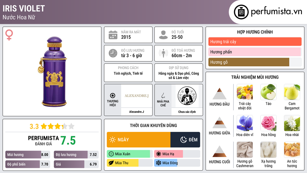307x173 pixels.
Task: Click the Hương giữa pyramid icon
Action: (219, 123)
